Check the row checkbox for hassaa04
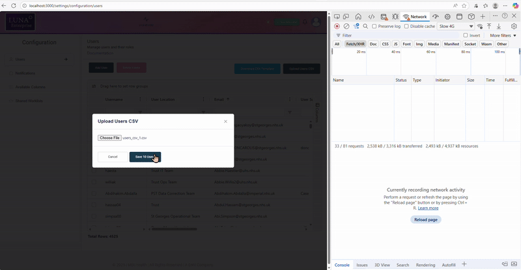 click(94, 205)
